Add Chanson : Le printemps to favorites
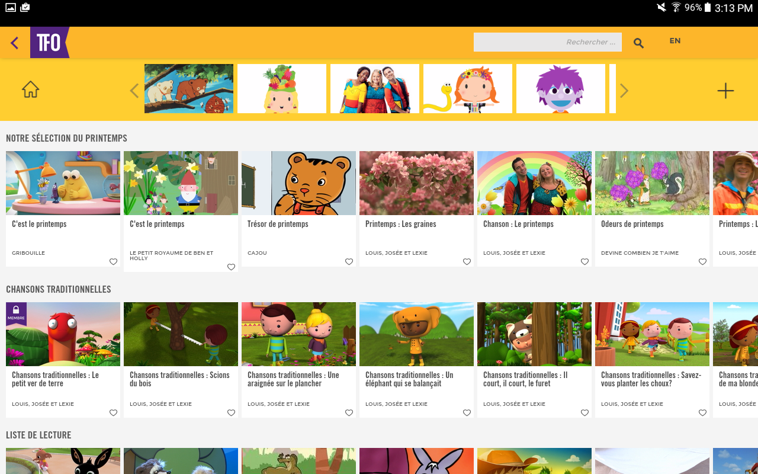Viewport: 758px width, 474px height. point(584,262)
